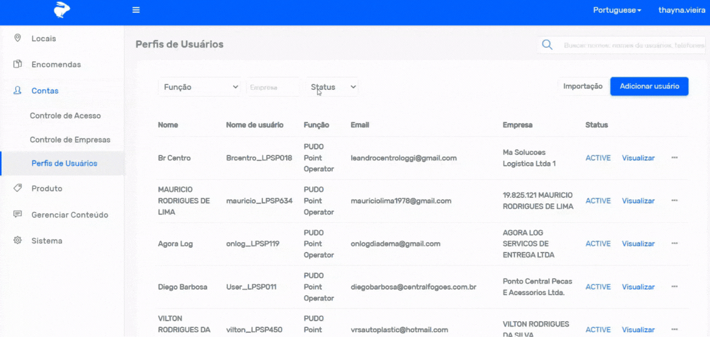This screenshot has height=337, width=710.
Task: Click the Gerenciar Conteúdo chat icon
Action: [18, 214]
